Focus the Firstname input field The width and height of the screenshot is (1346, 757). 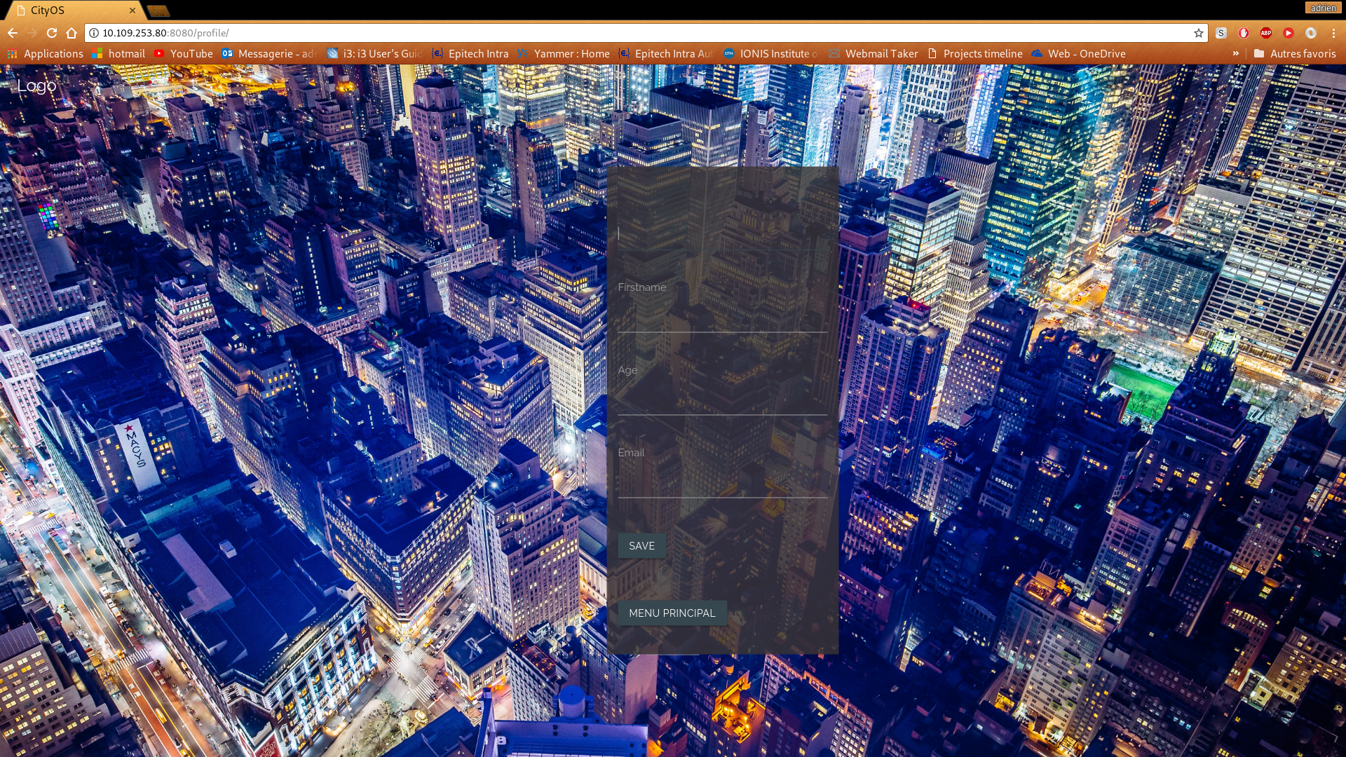(722, 317)
